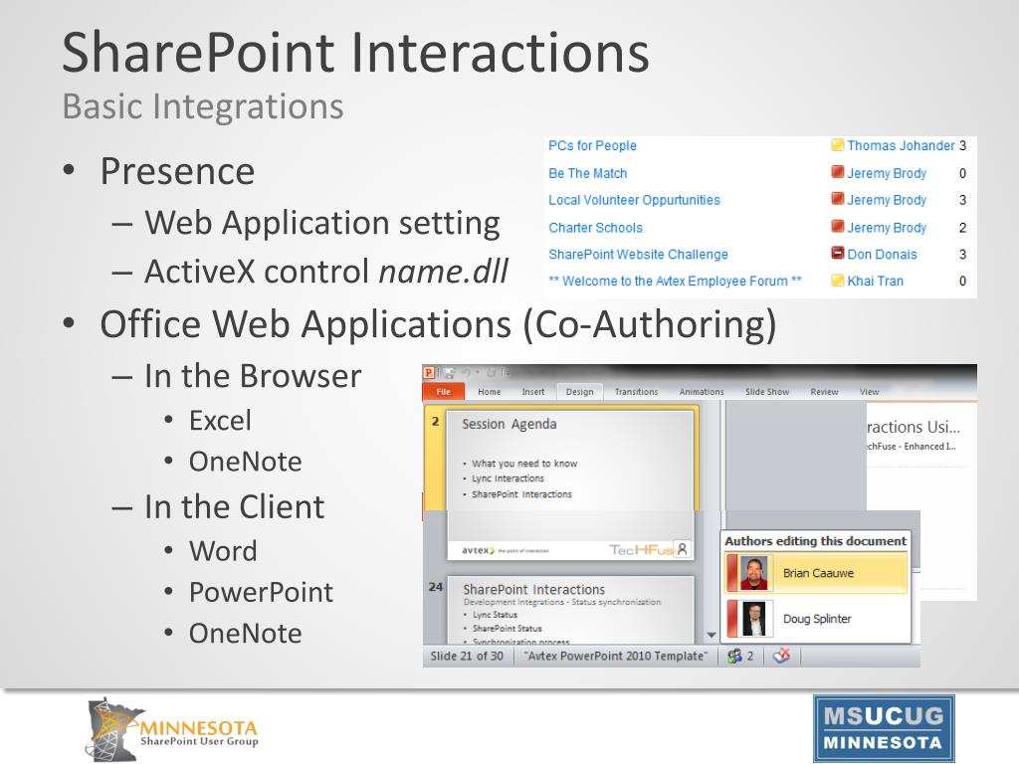Click Jeremy Brody name in Charter Schools row
Screen dimensions: 1019x764
pyautogui.click(x=887, y=228)
